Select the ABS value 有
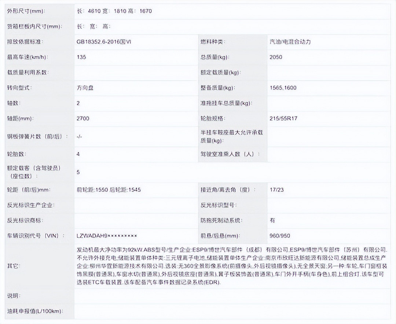The width and height of the screenshot is (396, 324). [272, 221]
